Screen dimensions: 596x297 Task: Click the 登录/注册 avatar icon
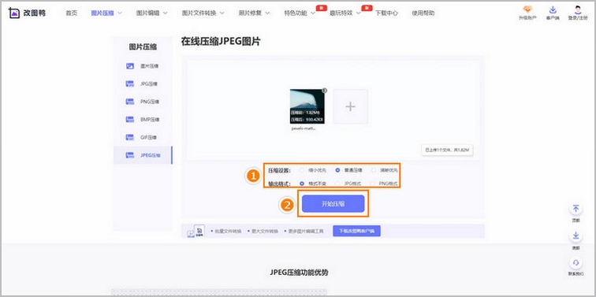(x=578, y=9)
